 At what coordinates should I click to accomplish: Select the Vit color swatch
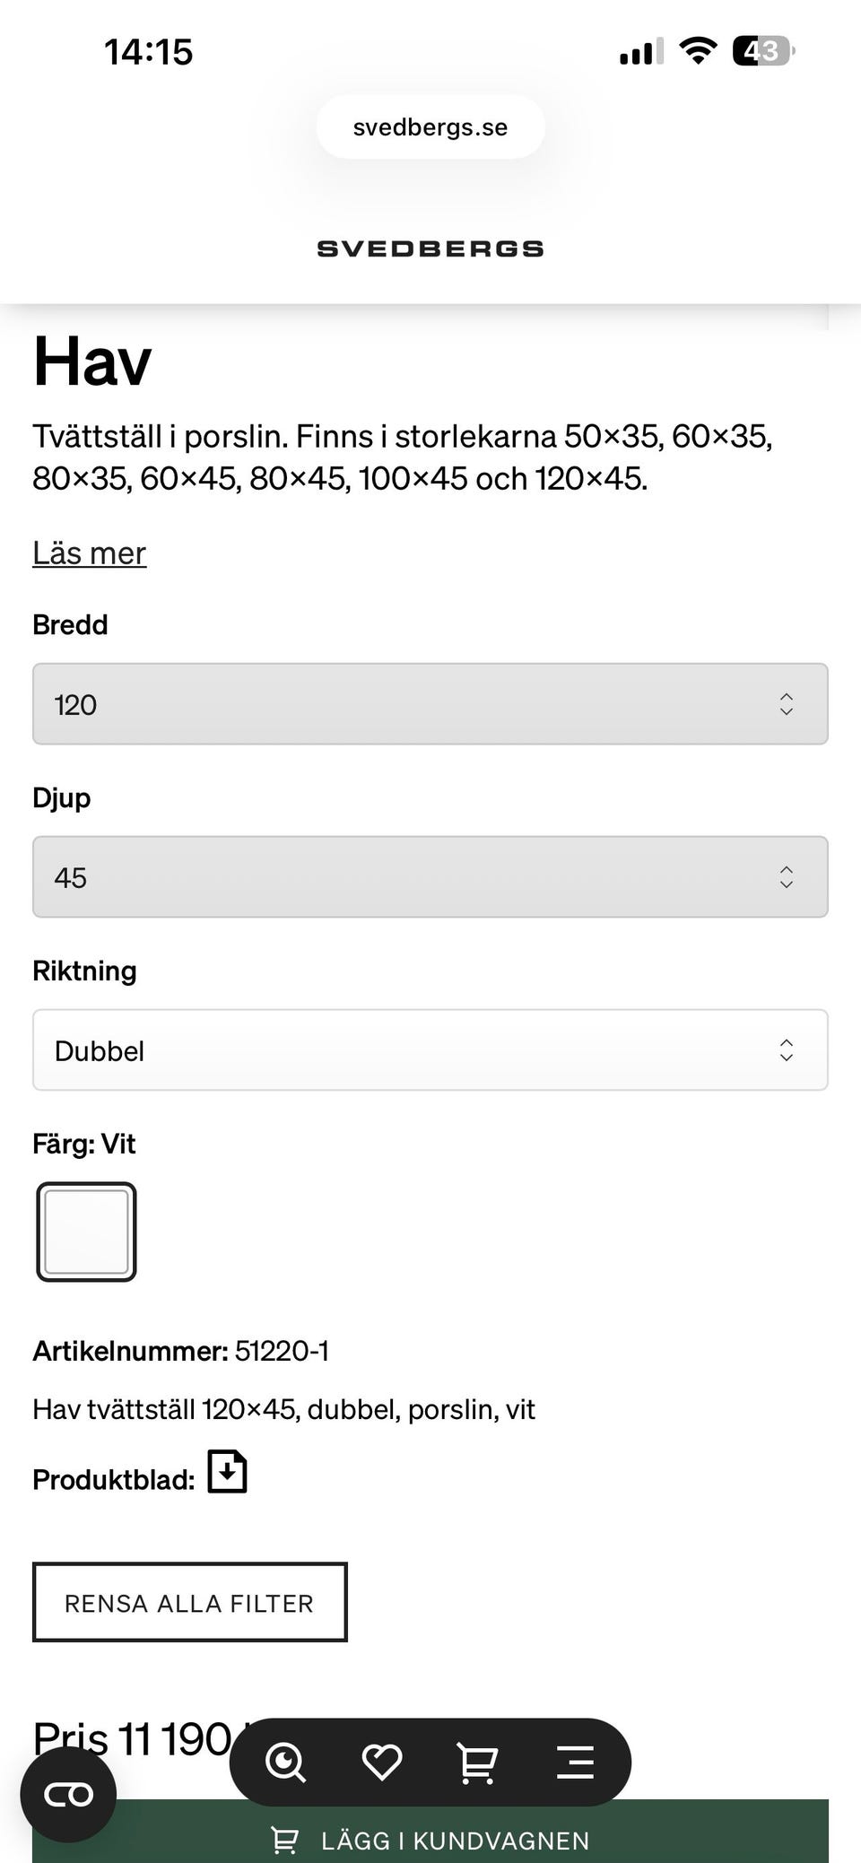[x=87, y=1232]
